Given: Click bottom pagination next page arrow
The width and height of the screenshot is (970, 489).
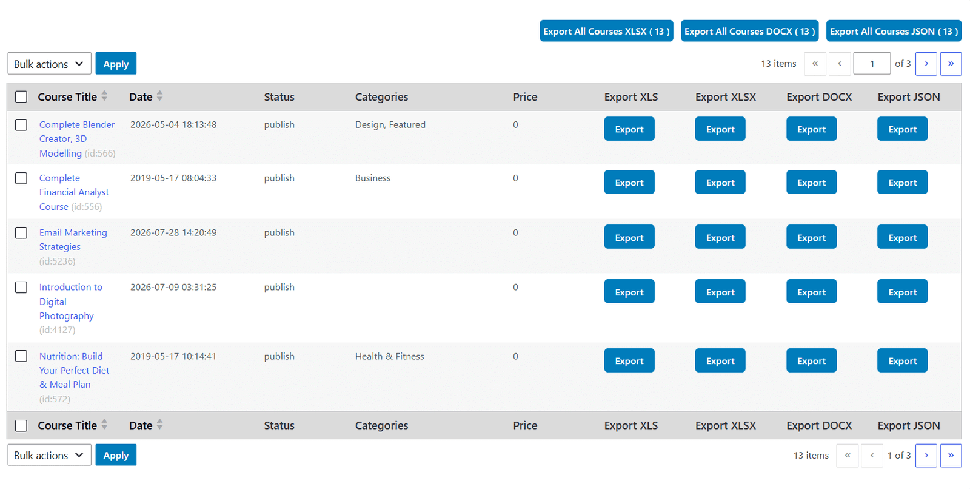Looking at the screenshot, I should (x=926, y=456).
